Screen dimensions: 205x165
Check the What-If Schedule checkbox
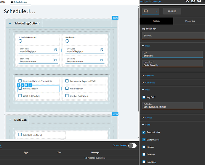[x=20, y=96]
